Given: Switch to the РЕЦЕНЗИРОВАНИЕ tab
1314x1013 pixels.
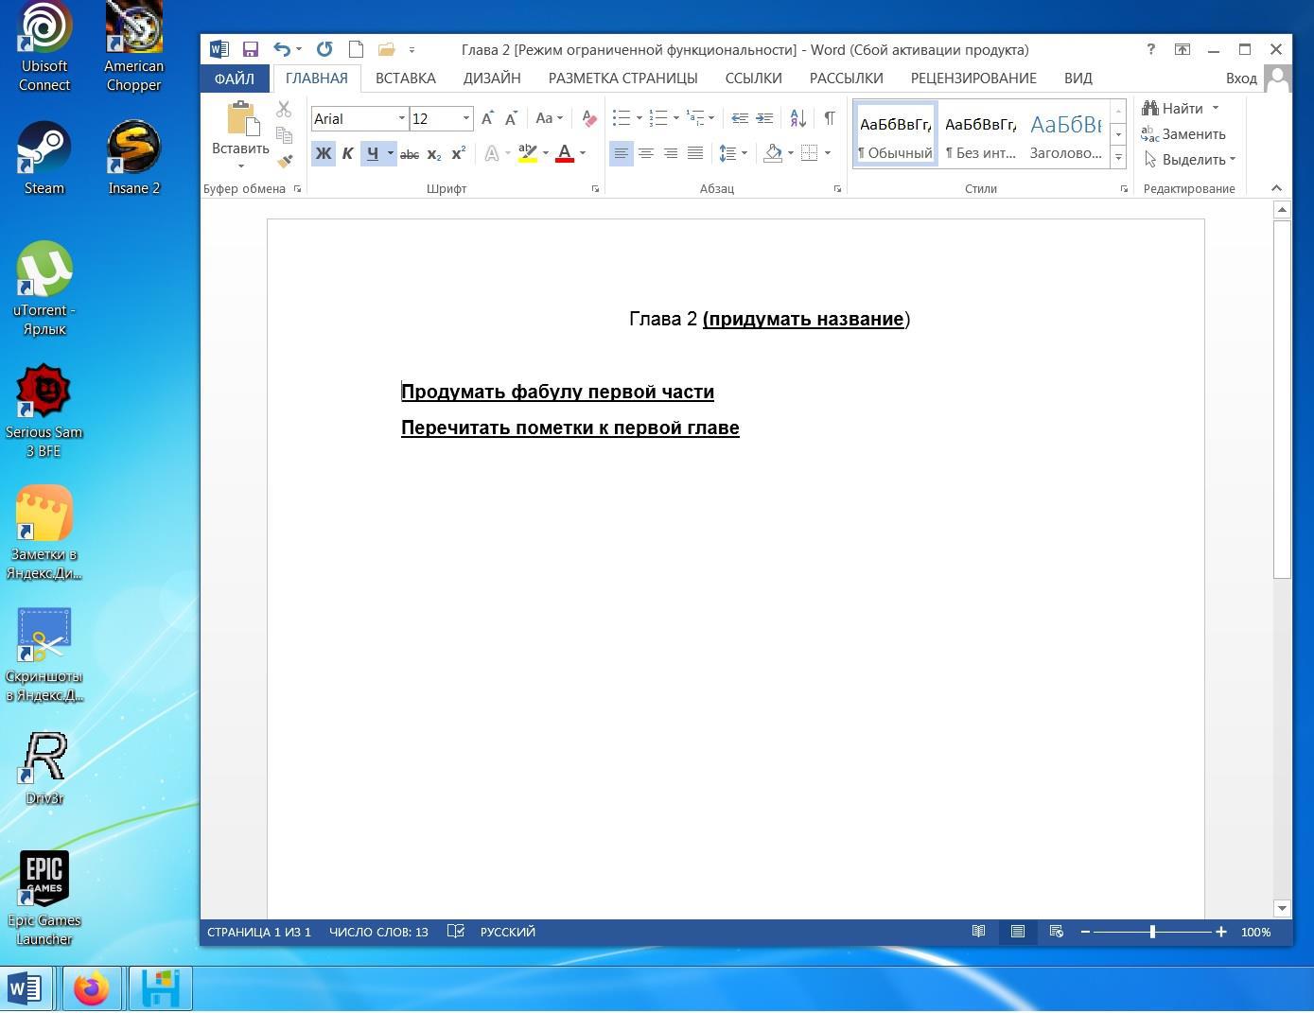Looking at the screenshot, I should [972, 78].
